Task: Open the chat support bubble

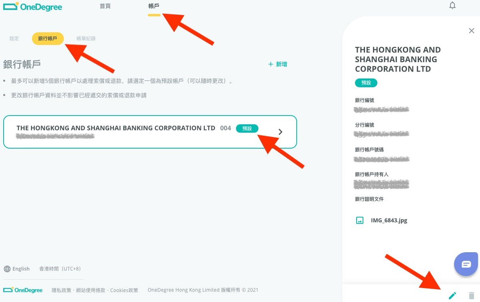Action: (x=466, y=264)
